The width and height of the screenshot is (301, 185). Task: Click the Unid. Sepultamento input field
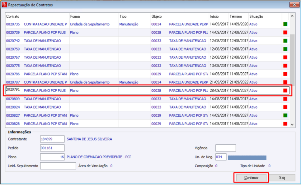coord(58,166)
